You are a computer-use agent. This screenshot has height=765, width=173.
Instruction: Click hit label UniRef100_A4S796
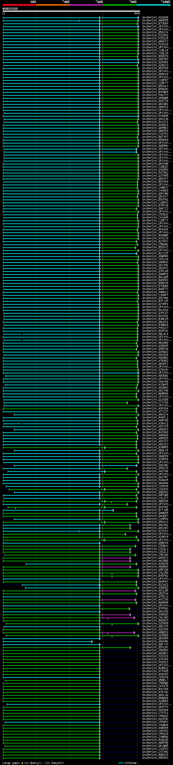[x=155, y=471]
